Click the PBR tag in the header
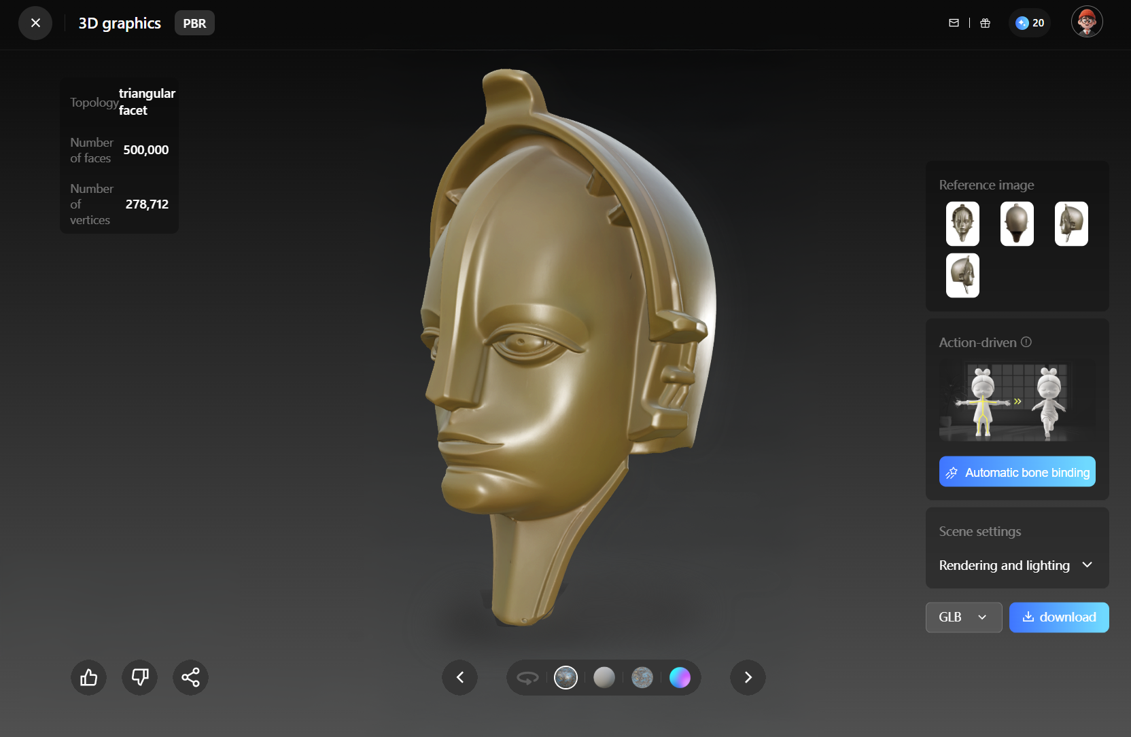The width and height of the screenshot is (1131, 737). pyautogui.click(x=194, y=23)
